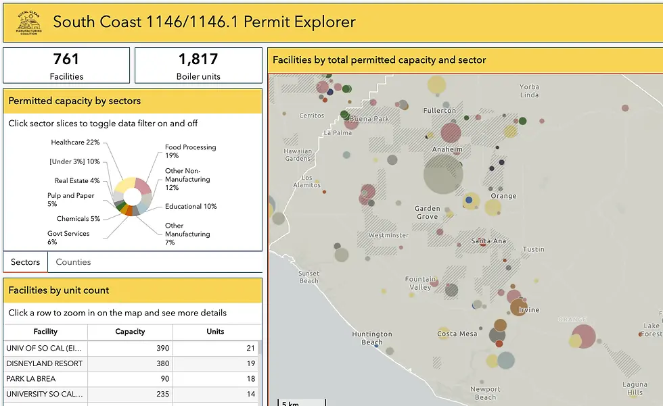
Task: Click the Garden Grove map label
Action: 428,212
